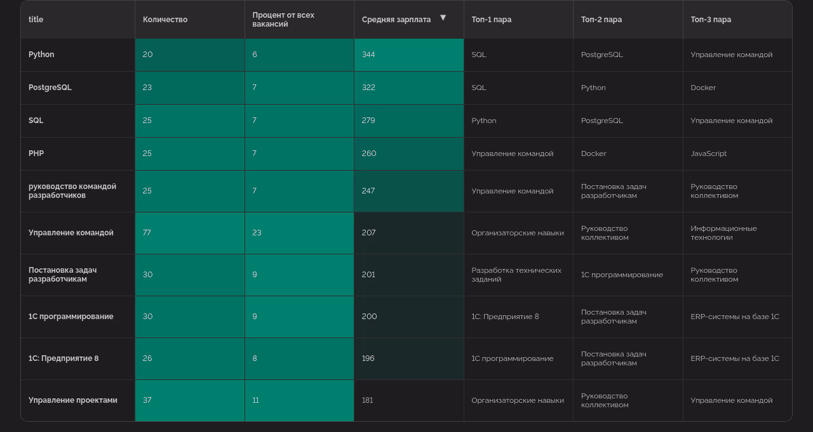Click JavaScript in the PHP row

[x=709, y=154]
